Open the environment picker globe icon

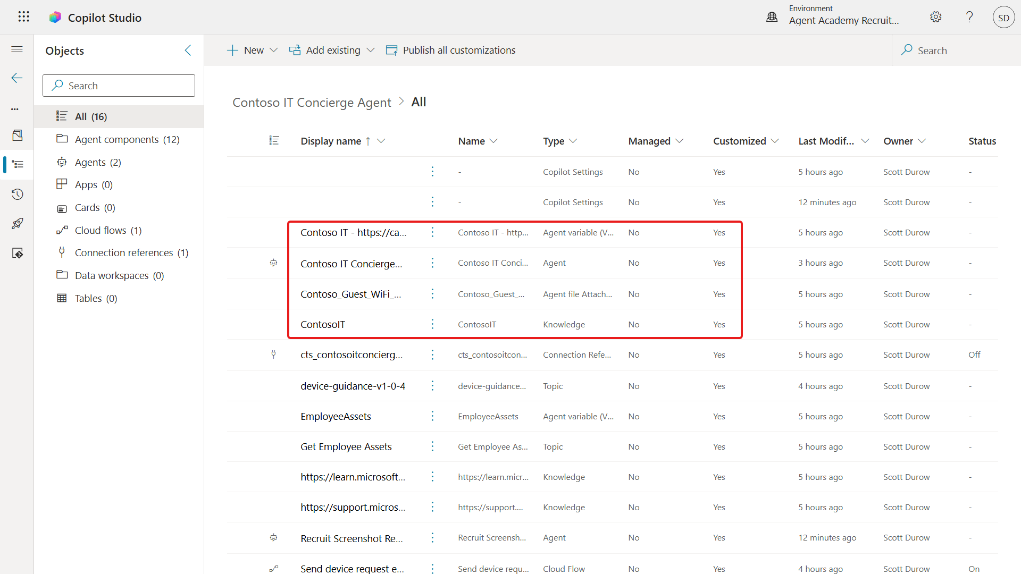(772, 18)
